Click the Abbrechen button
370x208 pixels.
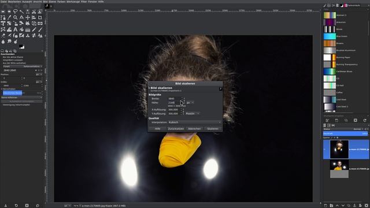pyautogui.click(x=194, y=129)
